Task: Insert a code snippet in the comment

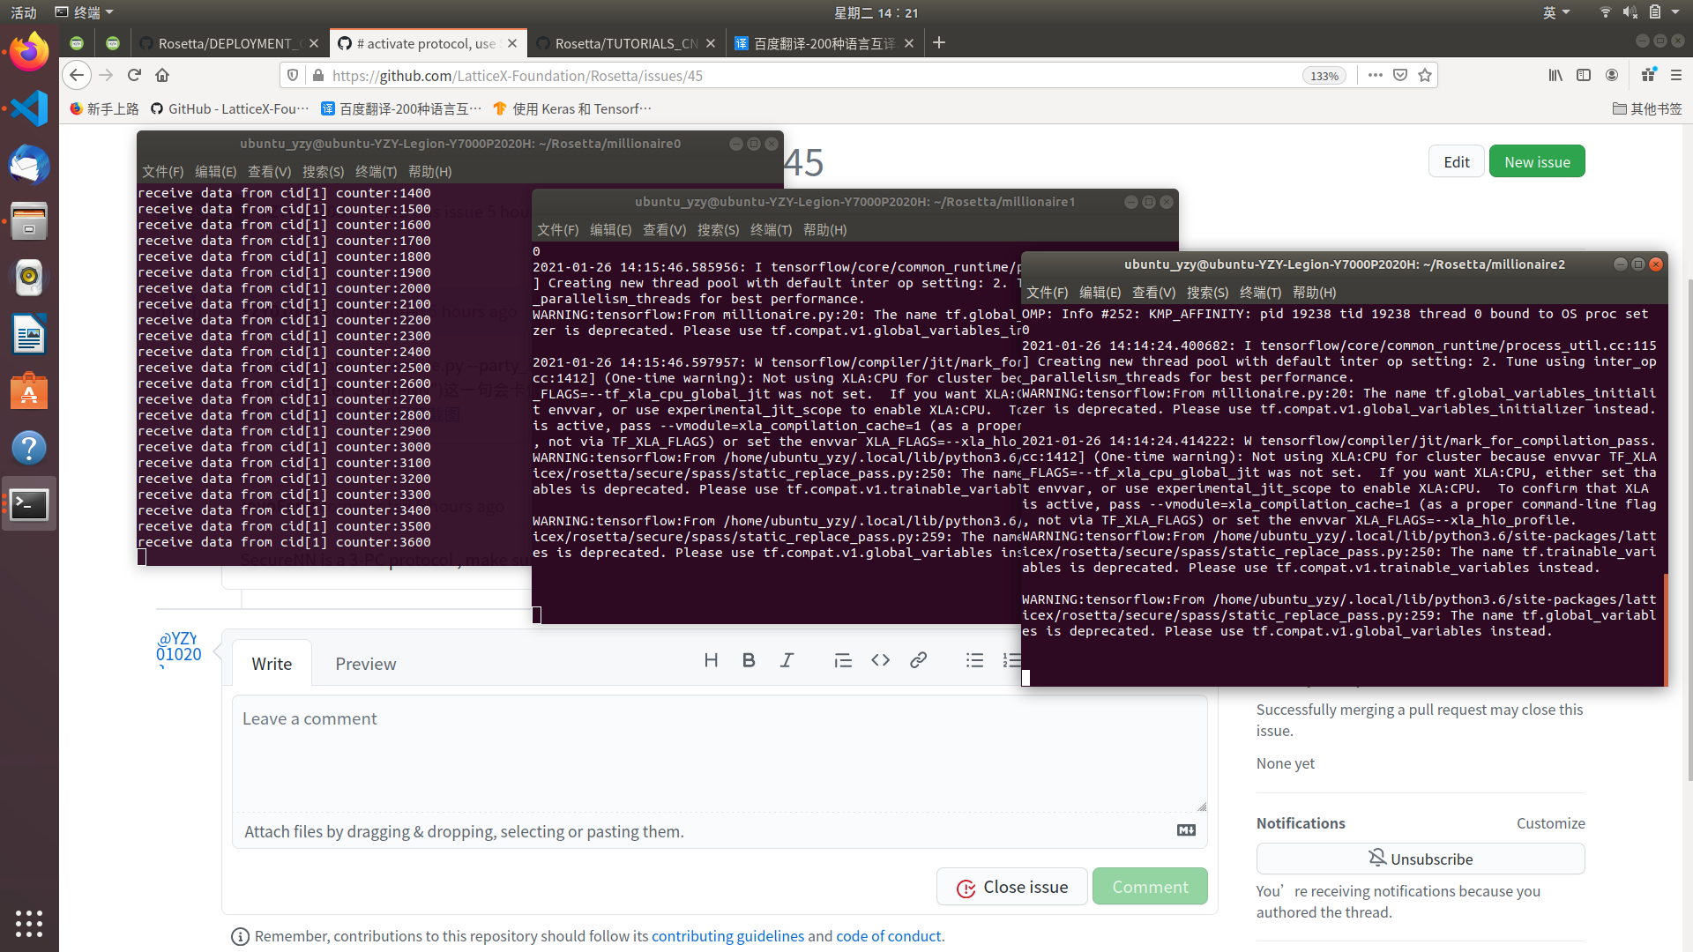Action: [x=880, y=660]
